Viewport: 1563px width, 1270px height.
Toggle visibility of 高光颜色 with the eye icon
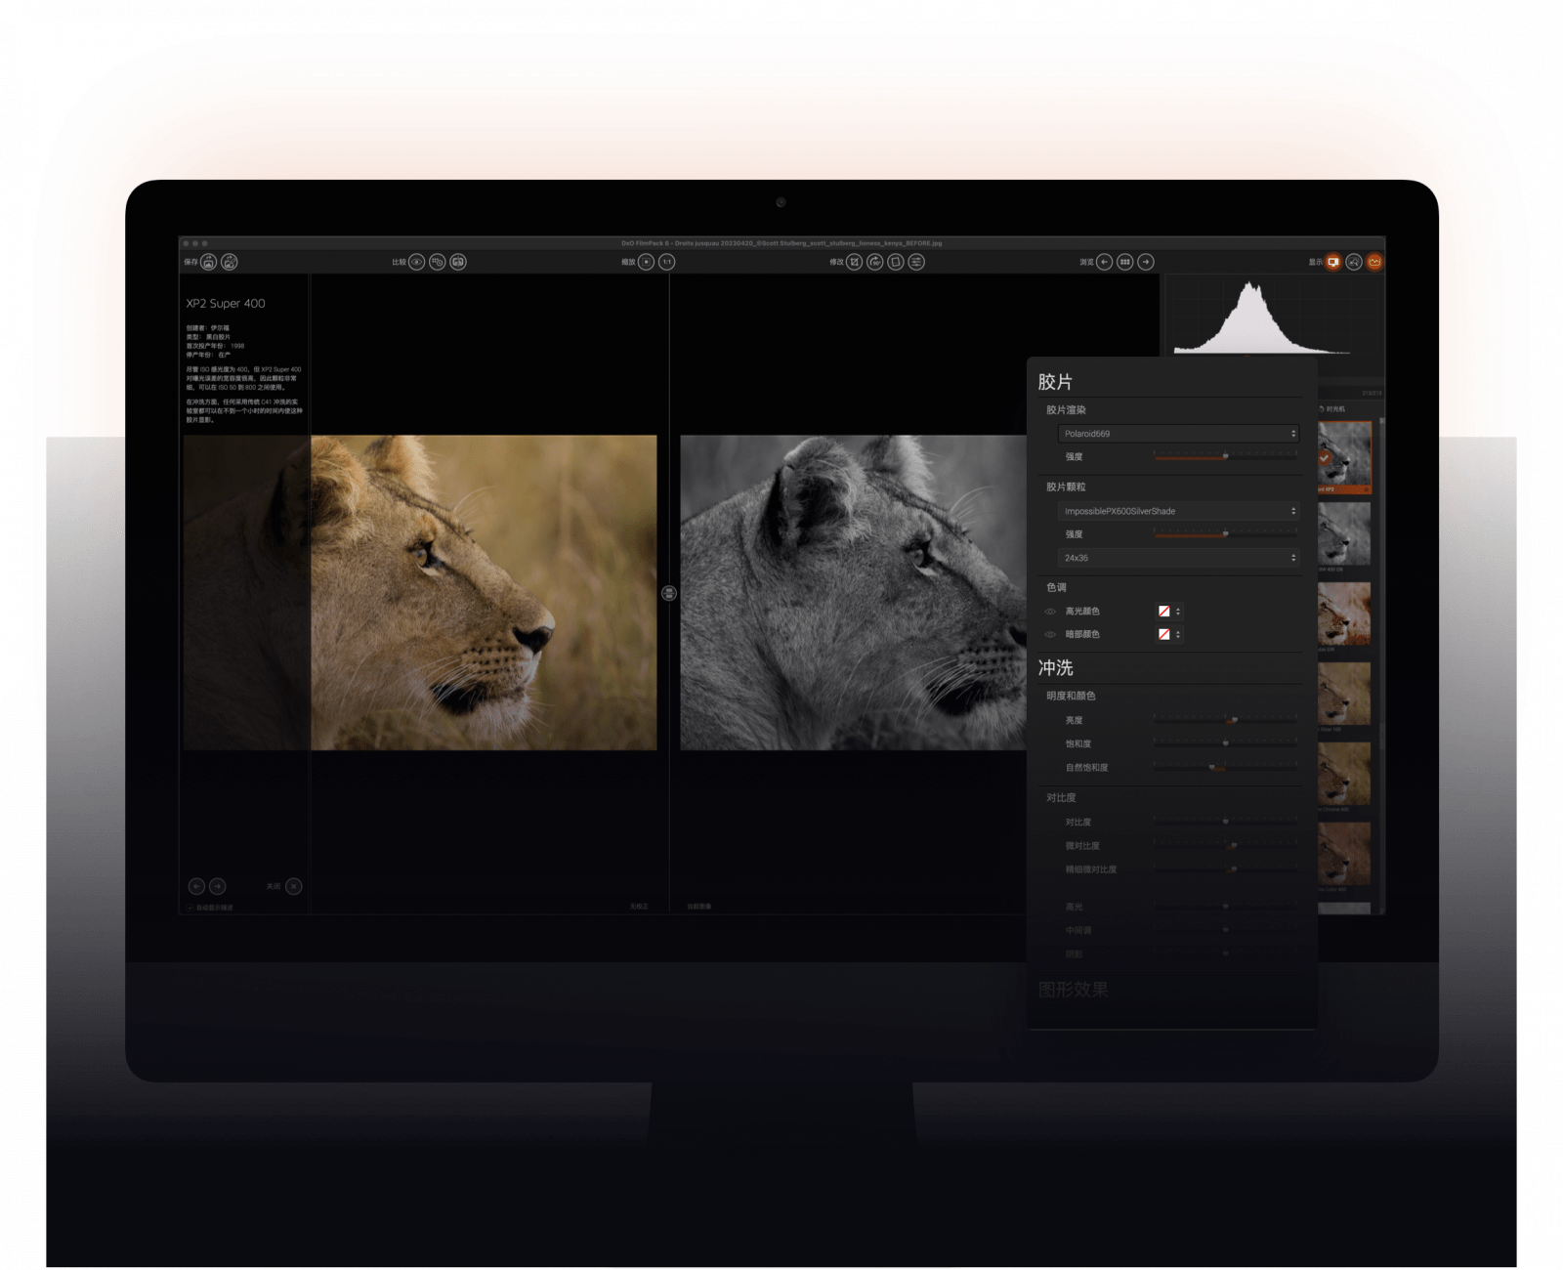coord(1050,612)
